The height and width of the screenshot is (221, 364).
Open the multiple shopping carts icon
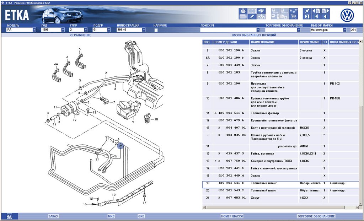[294, 11]
